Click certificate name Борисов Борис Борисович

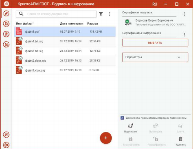(x=154, y=20)
